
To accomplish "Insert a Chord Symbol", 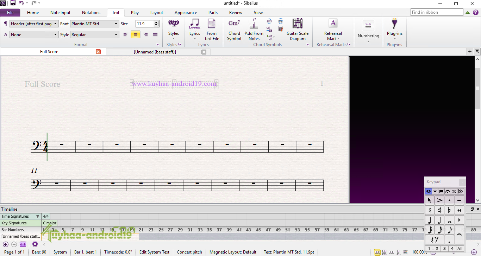I will 234,30.
